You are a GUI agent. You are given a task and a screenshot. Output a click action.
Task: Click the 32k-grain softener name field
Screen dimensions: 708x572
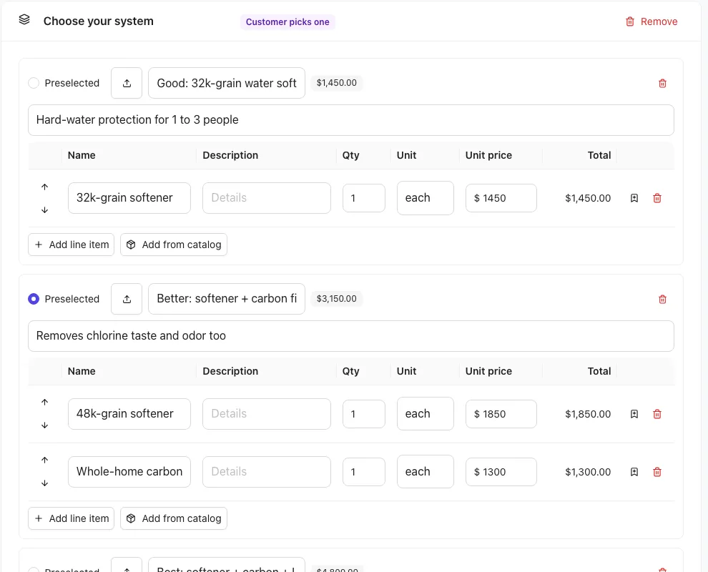click(129, 198)
